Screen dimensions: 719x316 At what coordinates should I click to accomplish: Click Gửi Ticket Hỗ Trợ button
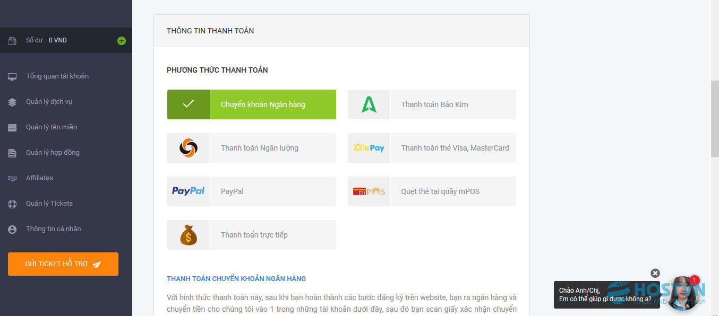63,264
